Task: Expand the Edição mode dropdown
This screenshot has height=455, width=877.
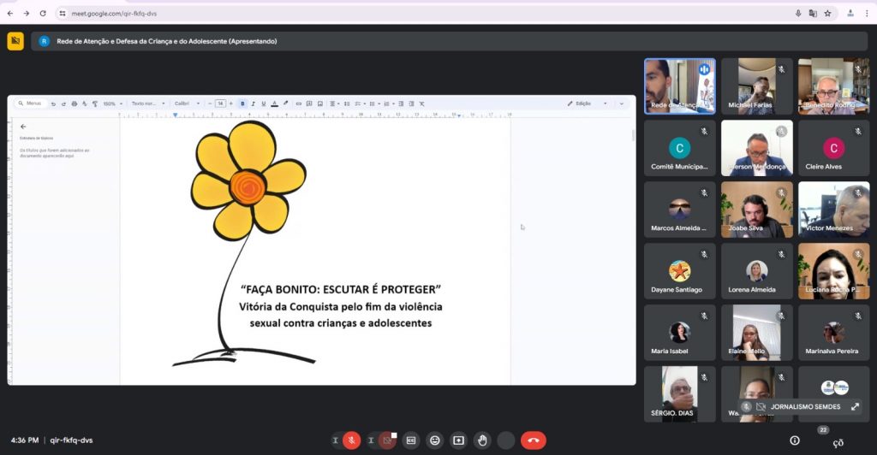Action: pyautogui.click(x=587, y=103)
